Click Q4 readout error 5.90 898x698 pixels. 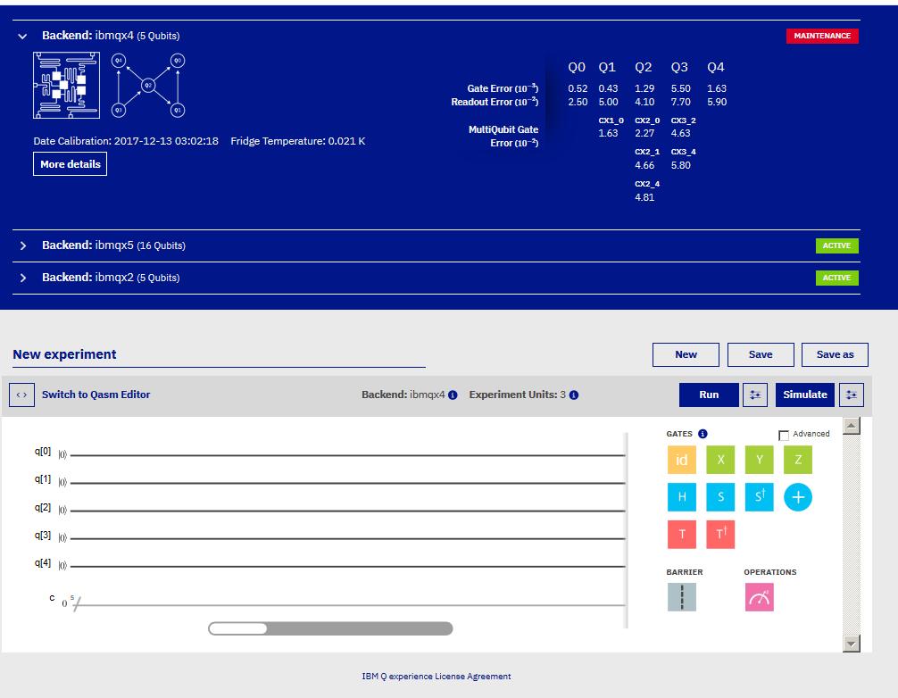717,102
